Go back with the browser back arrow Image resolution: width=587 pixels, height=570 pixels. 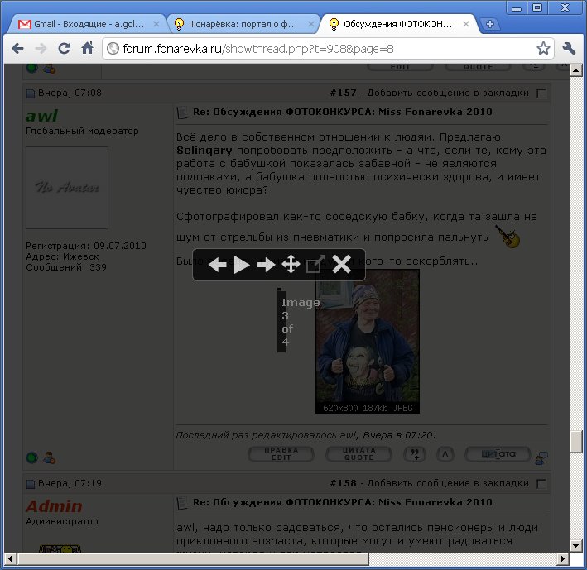point(17,48)
